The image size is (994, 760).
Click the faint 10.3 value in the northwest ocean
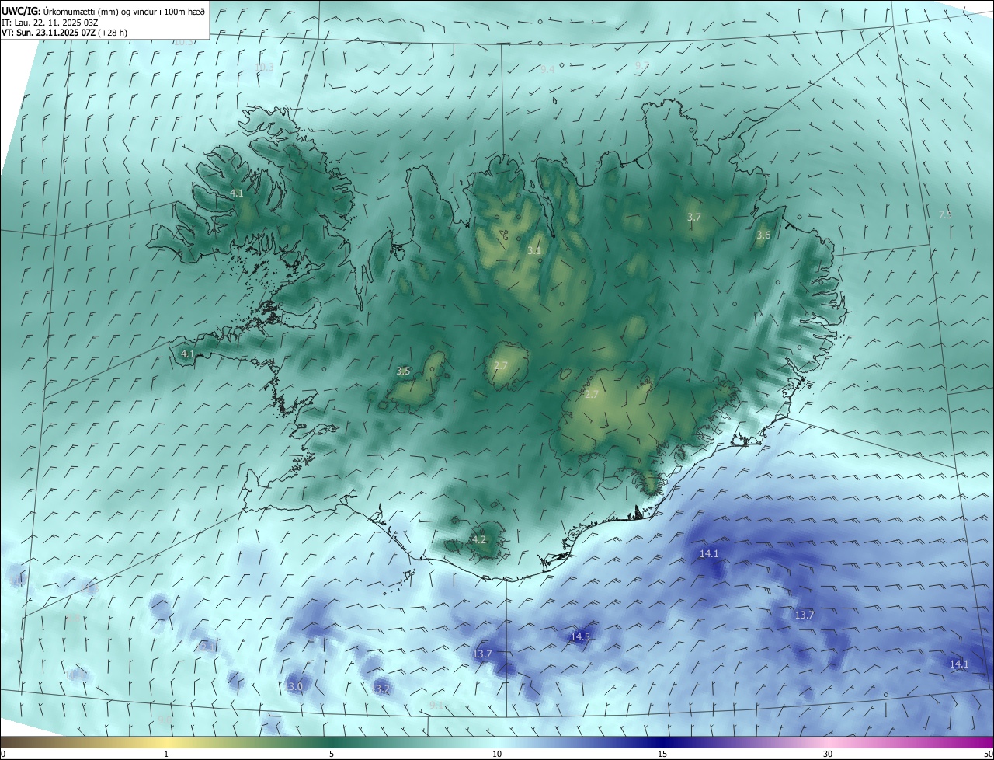pos(265,68)
